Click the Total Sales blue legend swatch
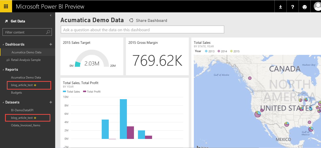This screenshot has height=148, width=321. point(64,92)
